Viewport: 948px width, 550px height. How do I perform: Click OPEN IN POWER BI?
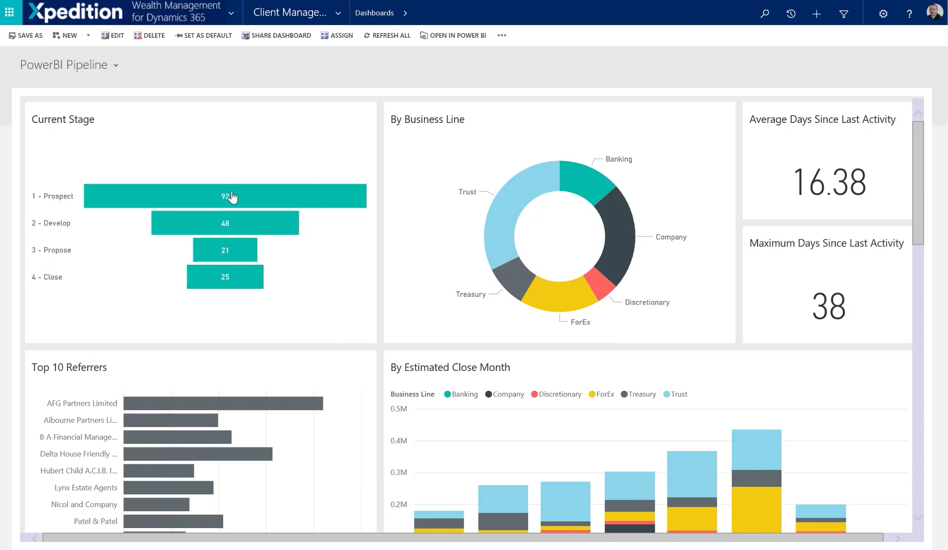pos(453,35)
